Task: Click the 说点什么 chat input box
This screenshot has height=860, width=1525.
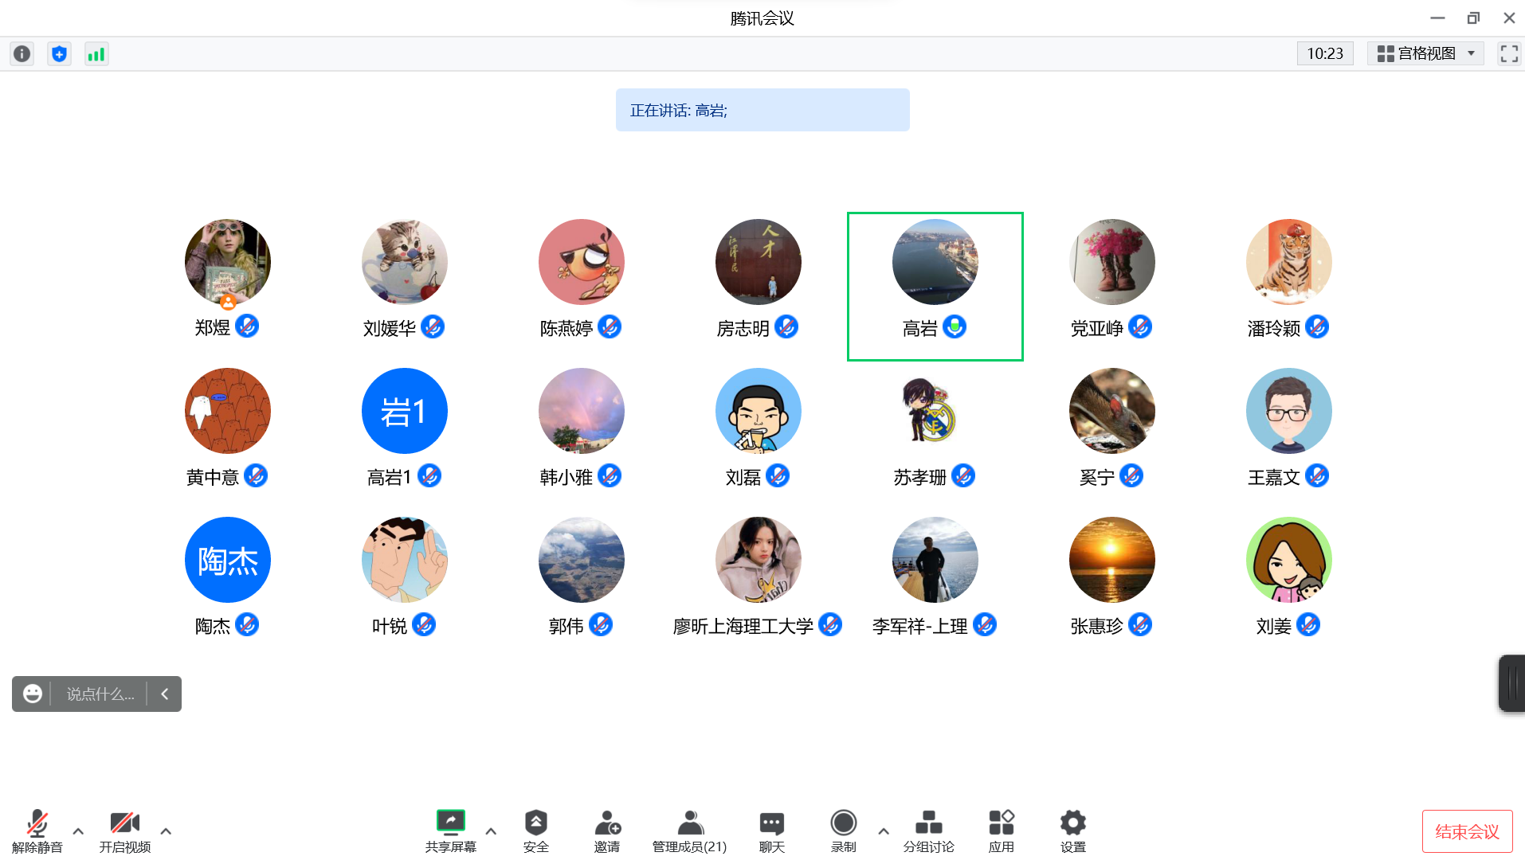Action: (100, 694)
